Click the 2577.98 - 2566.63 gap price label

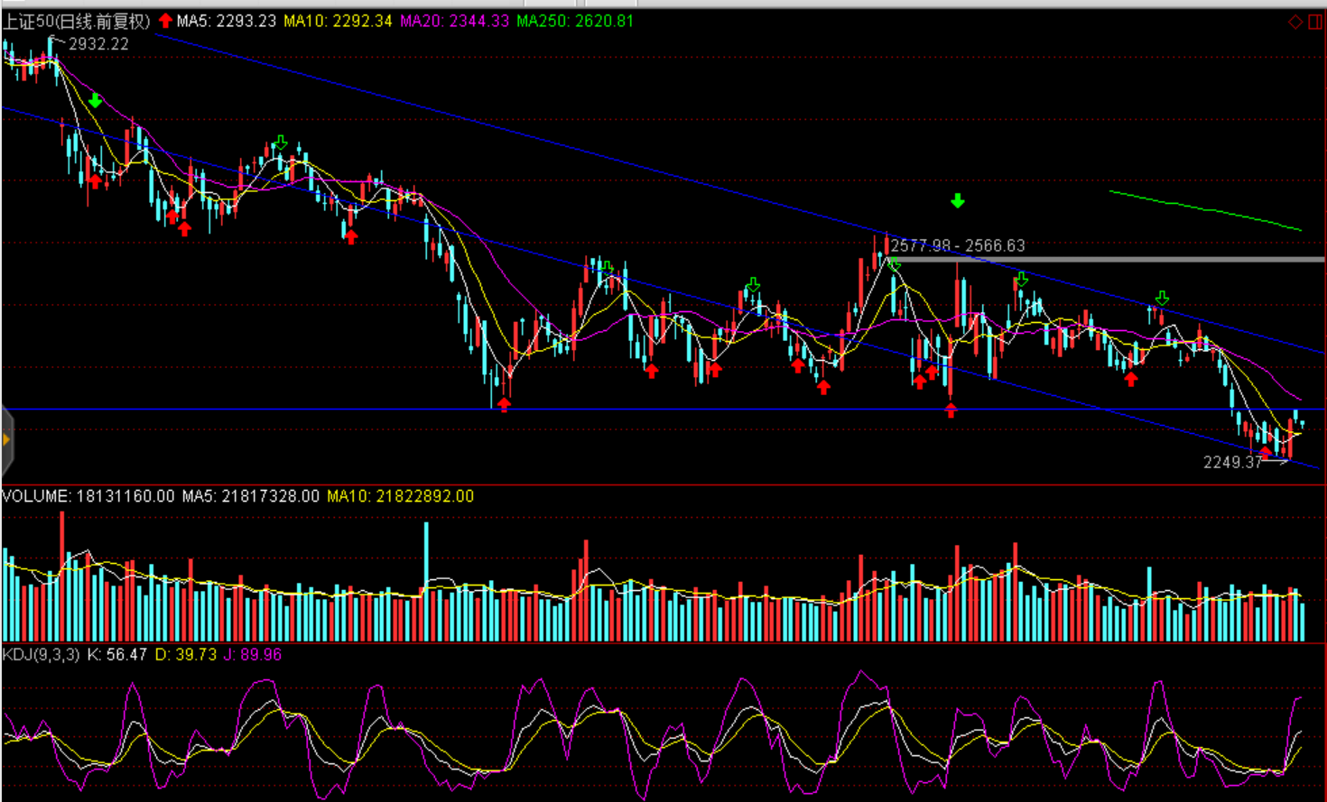[958, 245]
